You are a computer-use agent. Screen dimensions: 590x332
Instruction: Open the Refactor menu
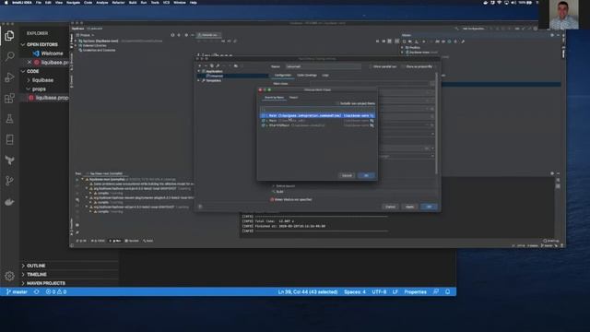click(119, 2)
